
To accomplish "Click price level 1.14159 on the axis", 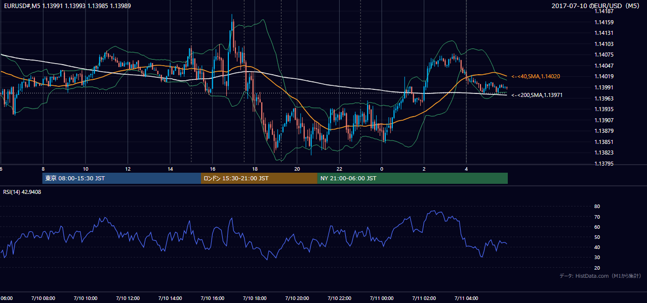I will coord(603,22).
